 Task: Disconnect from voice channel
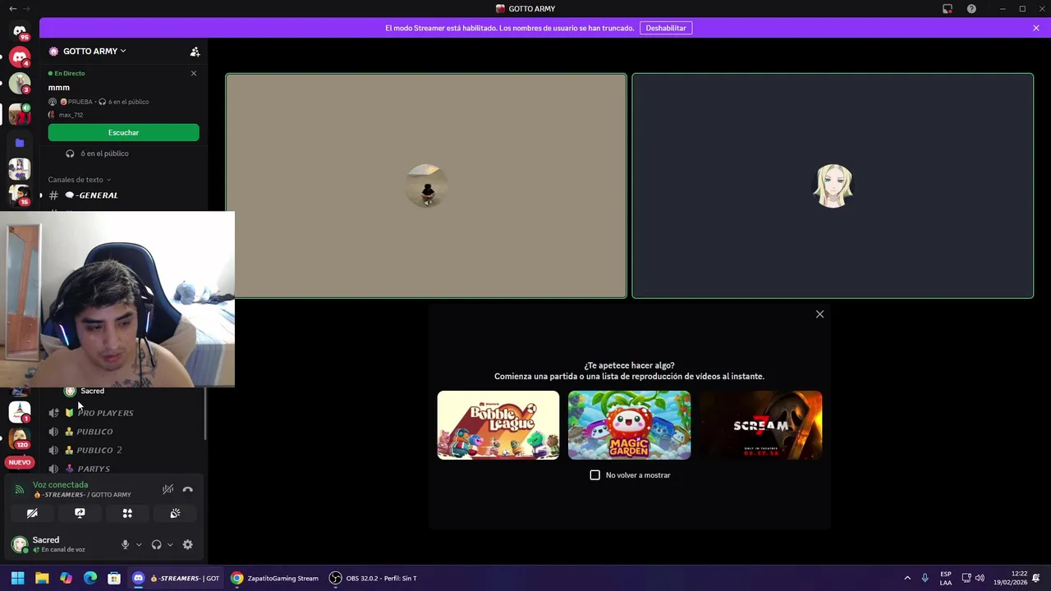[188, 489]
